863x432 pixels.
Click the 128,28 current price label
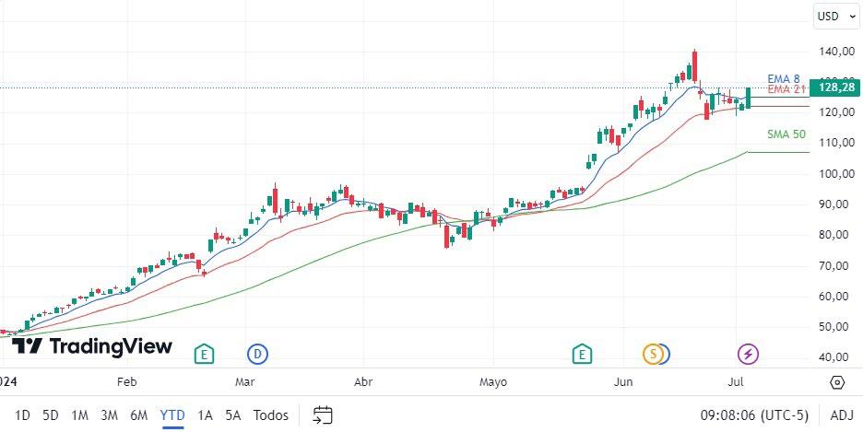tap(836, 88)
